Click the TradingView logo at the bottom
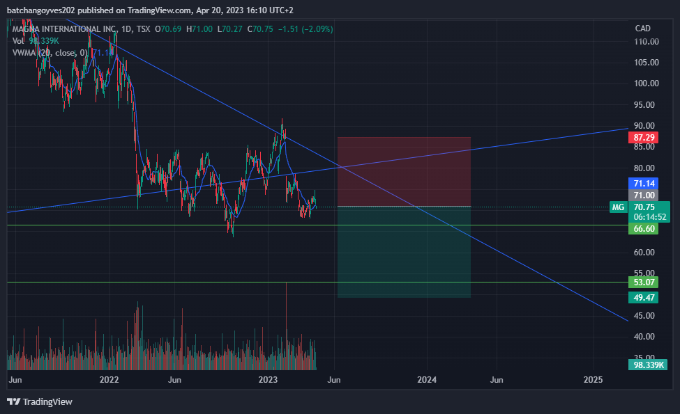Image resolution: width=680 pixels, height=414 pixels. coord(40,402)
